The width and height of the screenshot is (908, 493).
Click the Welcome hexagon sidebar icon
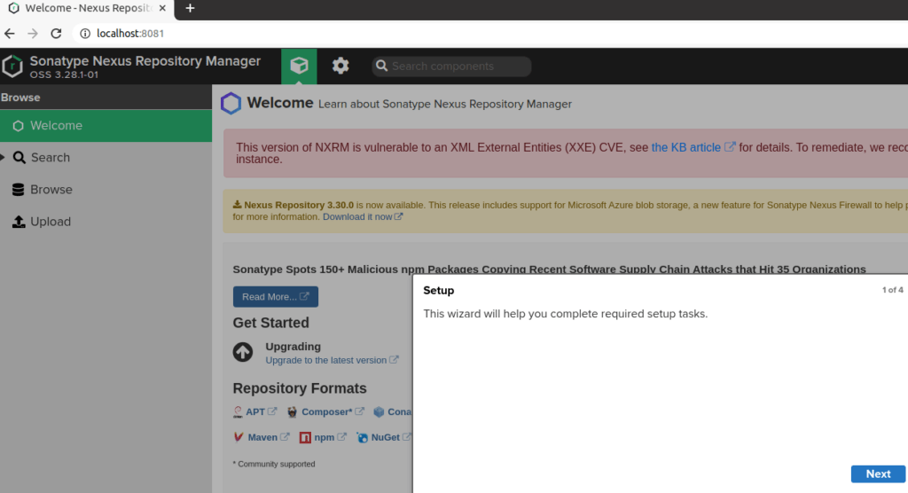point(18,126)
